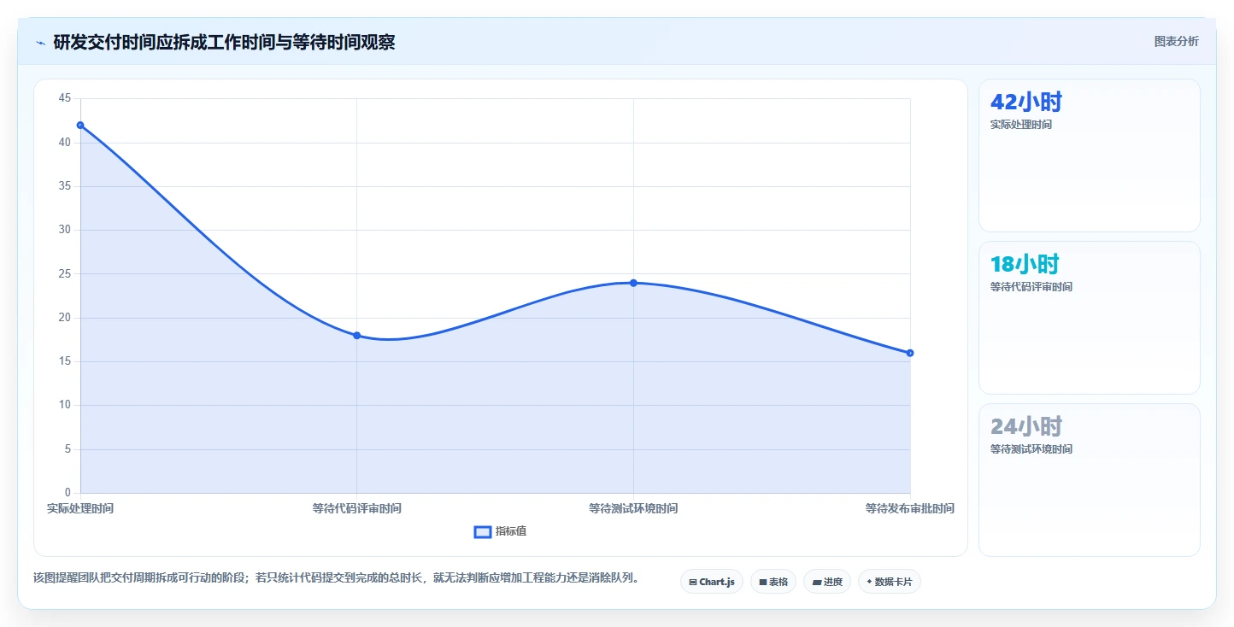Viewport: 1234px width, 627px height.
Task: Click the 图表分析 label in the header
Action: pyautogui.click(x=1176, y=41)
